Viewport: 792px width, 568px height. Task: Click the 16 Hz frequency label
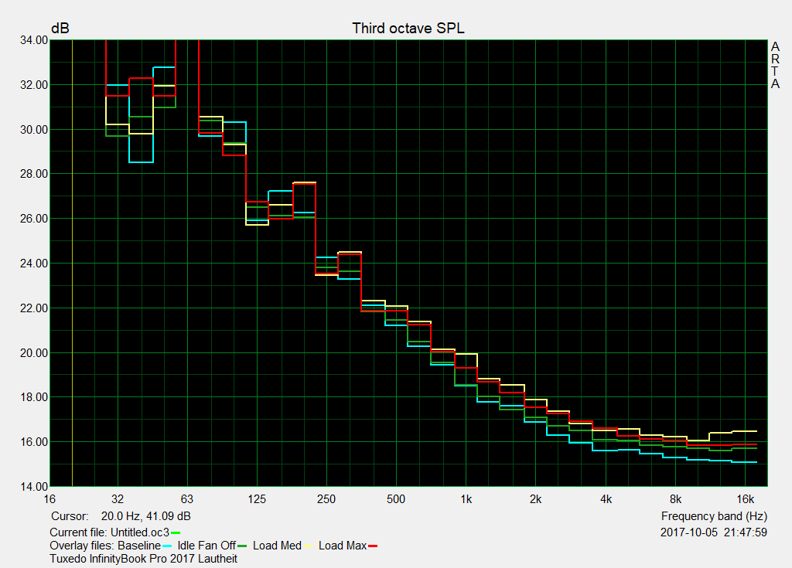(x=49, y=499)
